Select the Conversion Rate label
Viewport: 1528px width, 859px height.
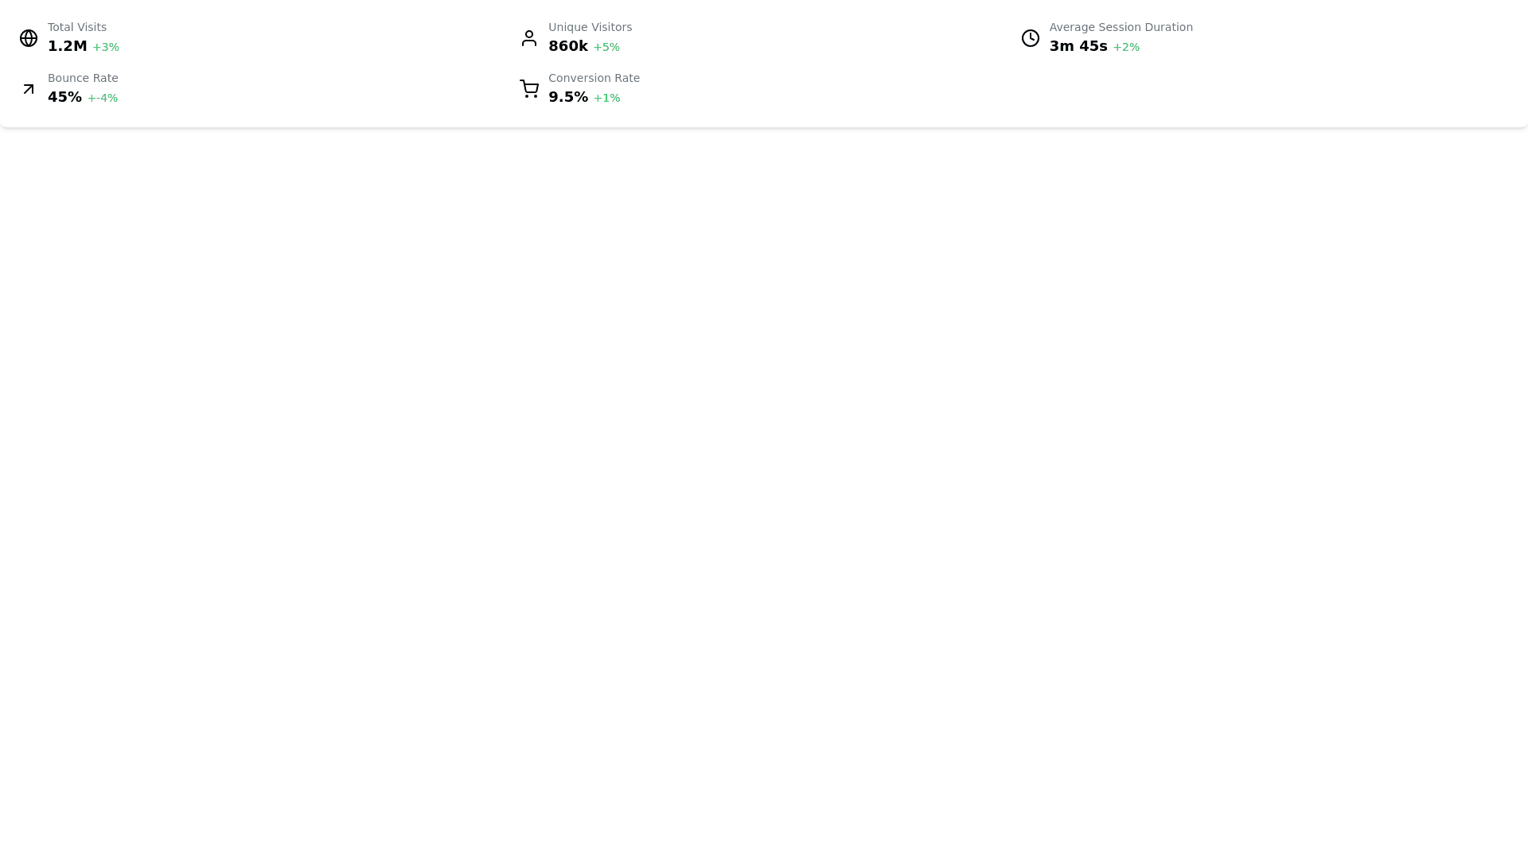(594, 78)
